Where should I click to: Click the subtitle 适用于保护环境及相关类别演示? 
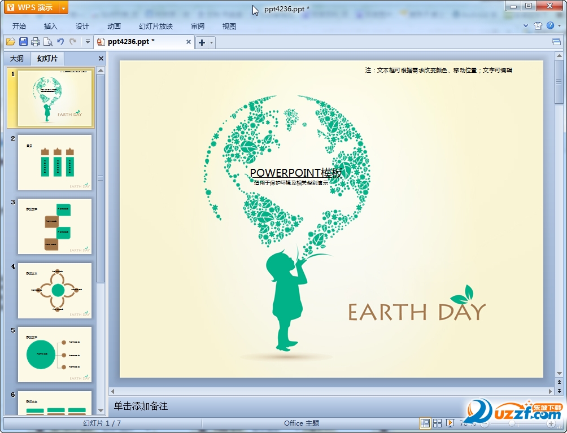tap(291, 183)
